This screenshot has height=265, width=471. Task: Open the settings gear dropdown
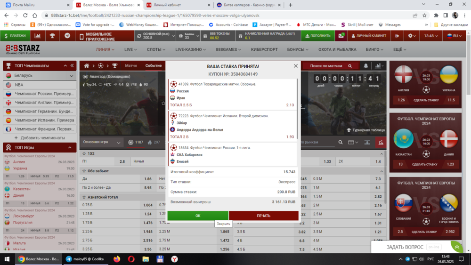click(412, 36)
